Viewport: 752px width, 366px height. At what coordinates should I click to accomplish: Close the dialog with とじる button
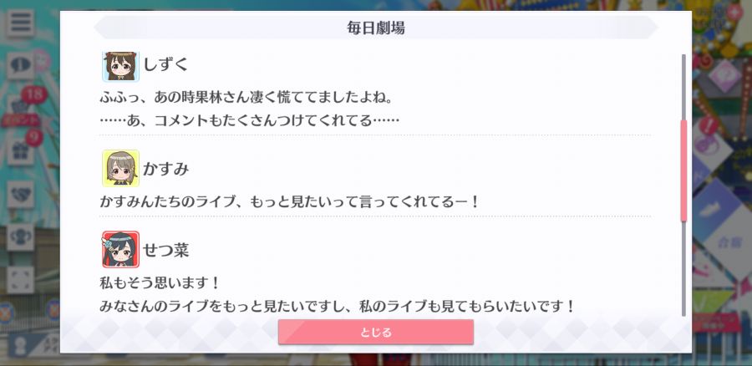(376, 332)
